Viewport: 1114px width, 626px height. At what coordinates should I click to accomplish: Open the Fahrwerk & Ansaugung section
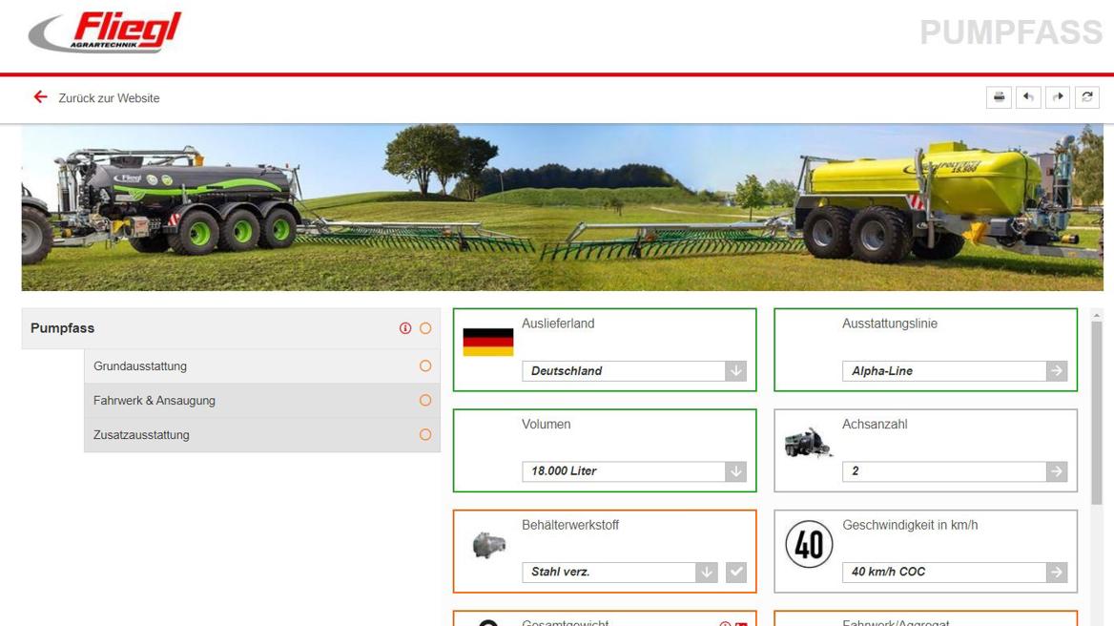pyautogui.click(x=155, y=401)
